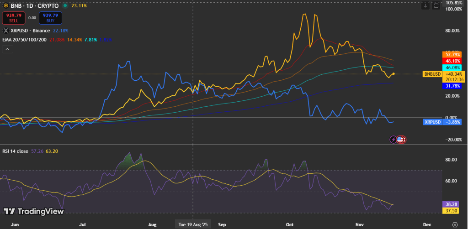Click the orange 52.79% price scale tag

tap(452, 54)
